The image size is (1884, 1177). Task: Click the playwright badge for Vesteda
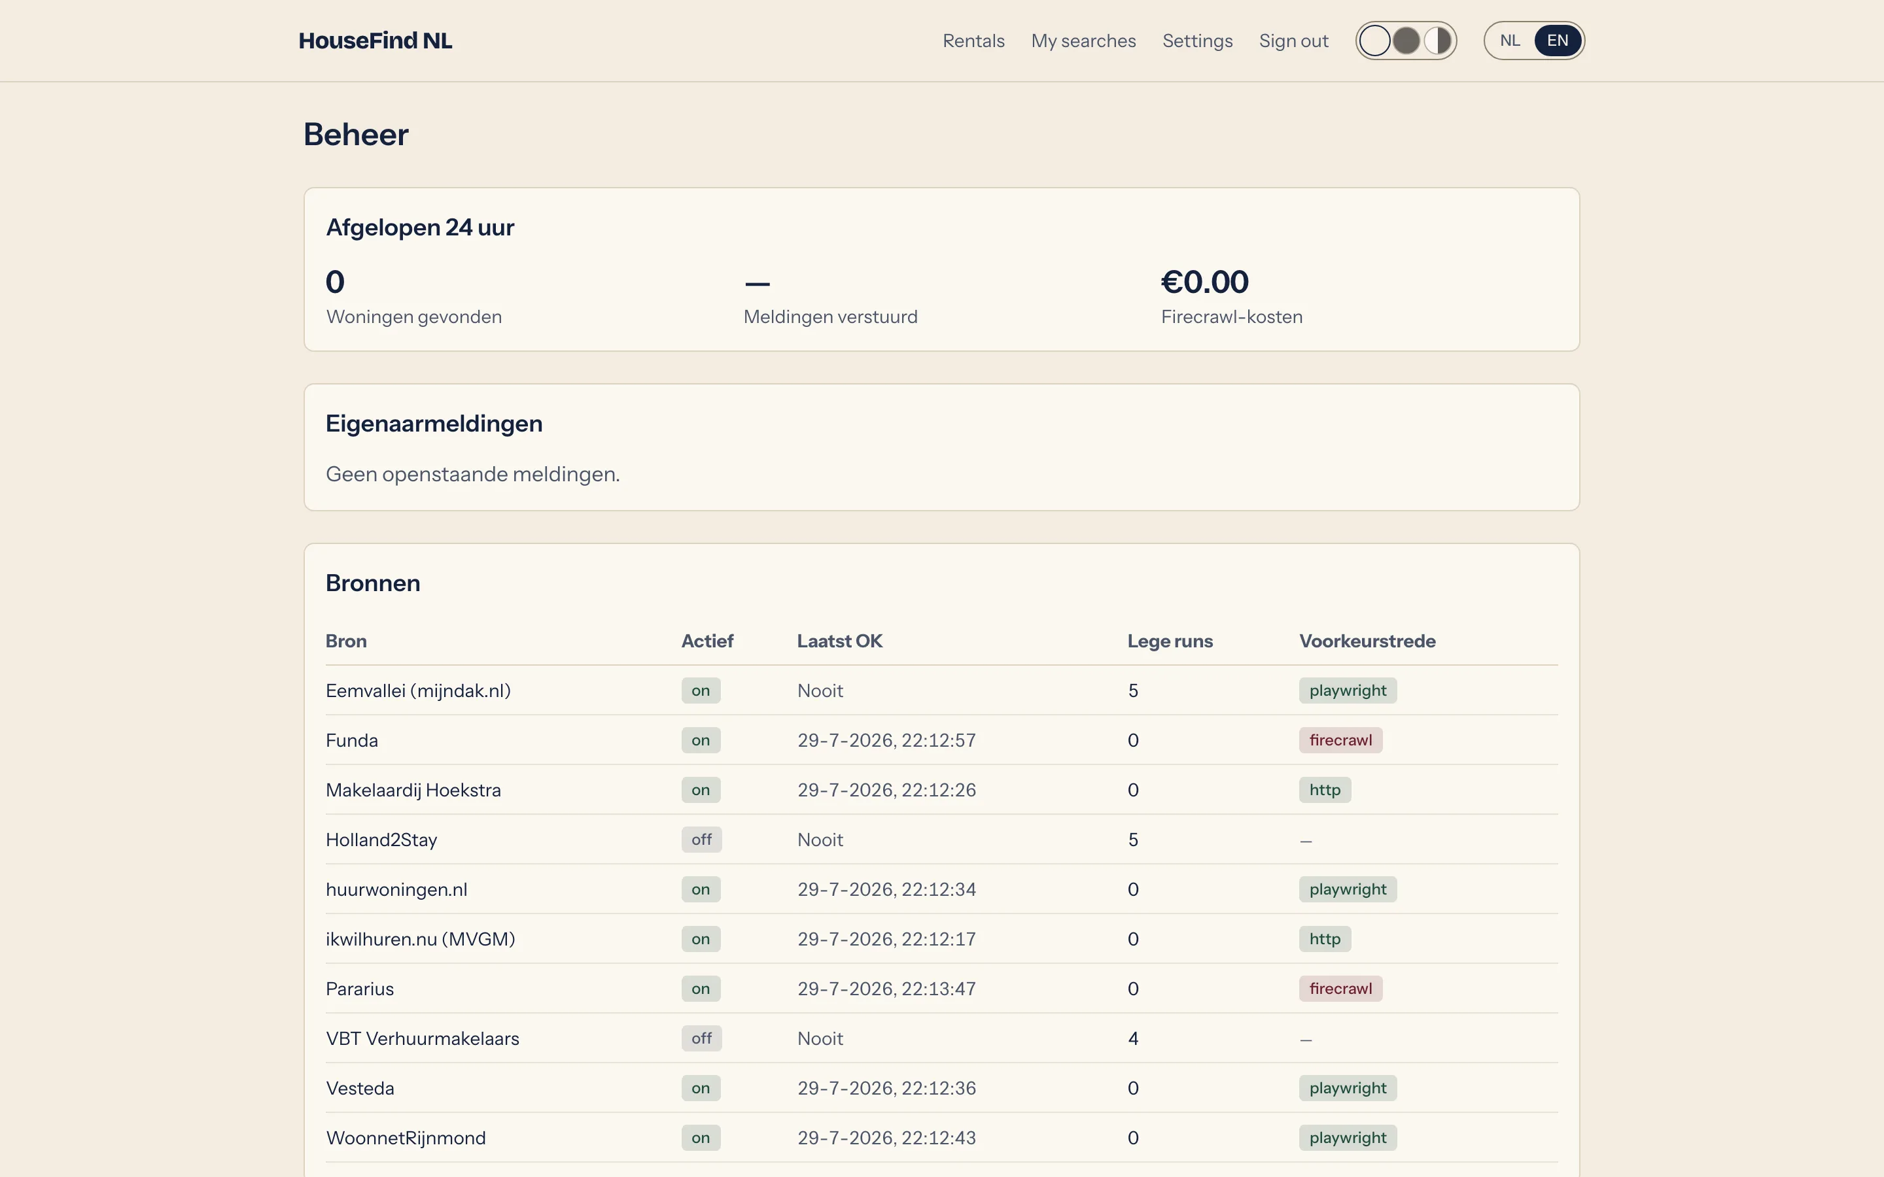[1348, 1088]
